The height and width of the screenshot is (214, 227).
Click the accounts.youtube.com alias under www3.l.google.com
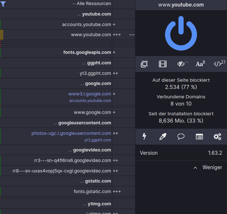[x=90, y=100]
